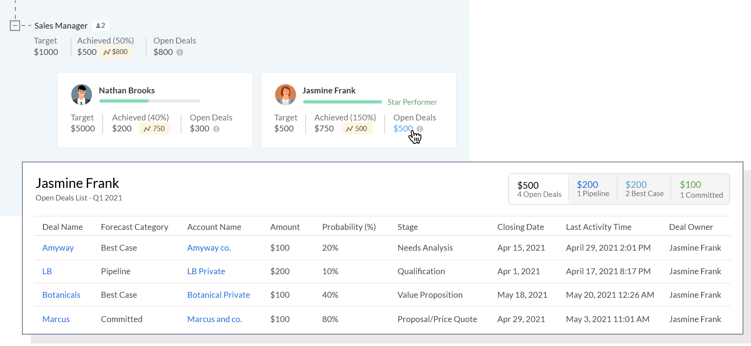Click Jasmine Frank's profile avatar
The image size is (751, 346).
tap(285, 95)
